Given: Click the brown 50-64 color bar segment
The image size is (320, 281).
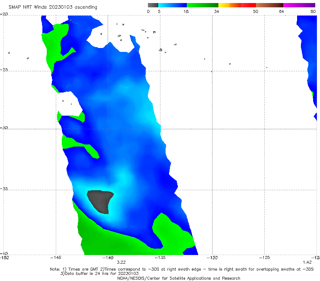Looking at the screenshot, I should click(x=269, y=5).
